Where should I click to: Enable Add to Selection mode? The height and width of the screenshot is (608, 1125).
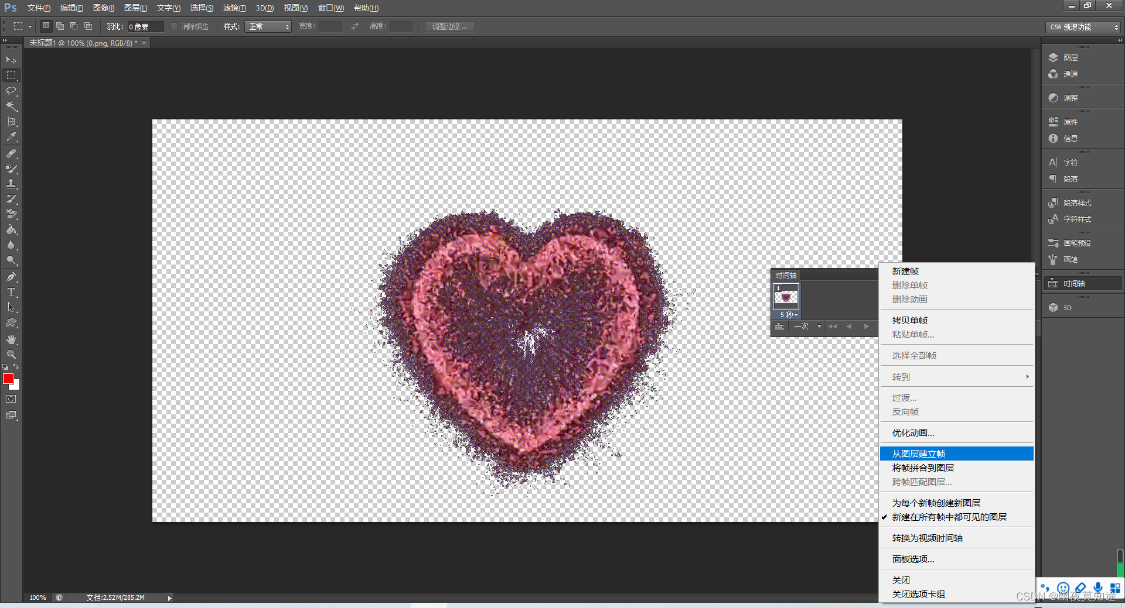60,26
